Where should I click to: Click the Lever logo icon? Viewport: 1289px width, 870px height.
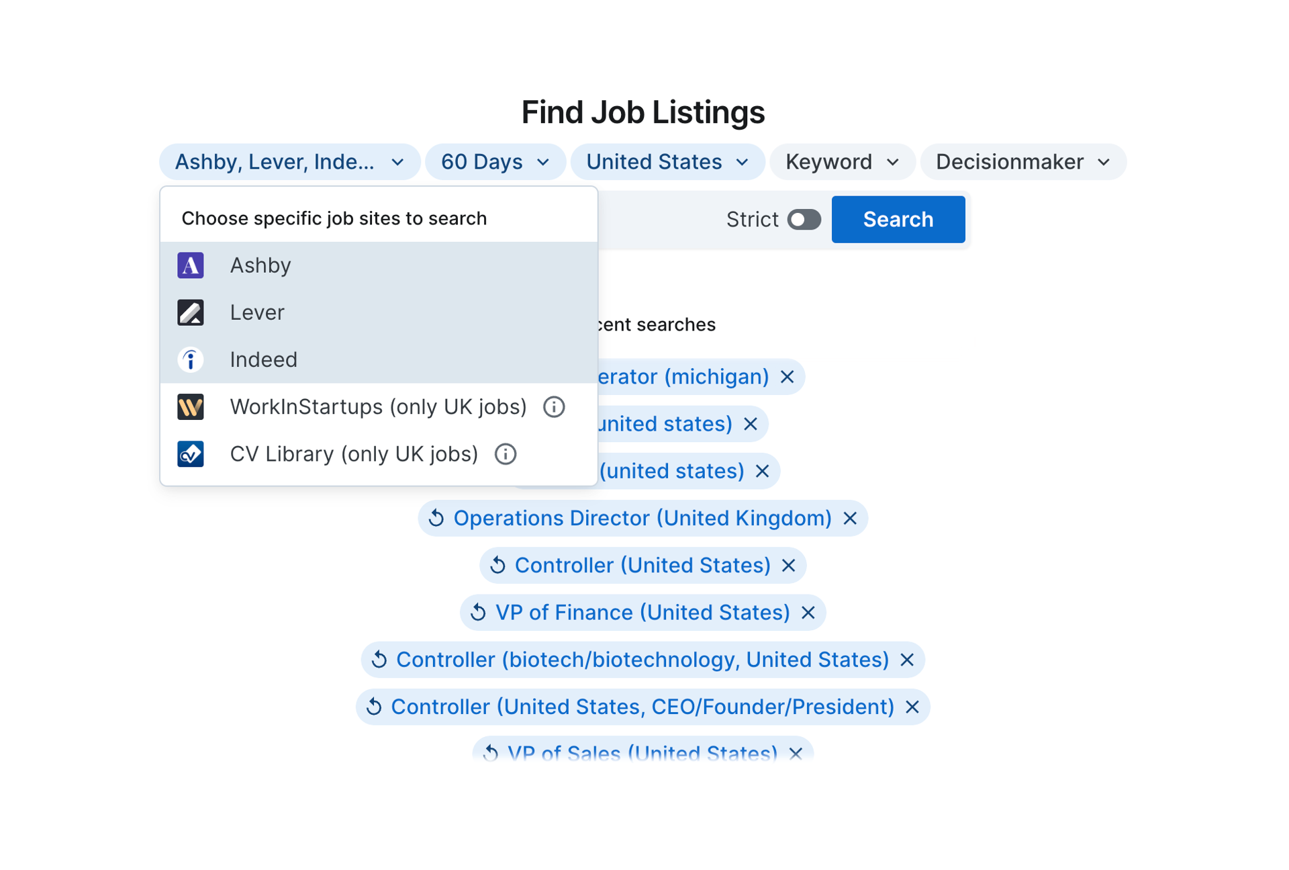click(x=191, y=312)
